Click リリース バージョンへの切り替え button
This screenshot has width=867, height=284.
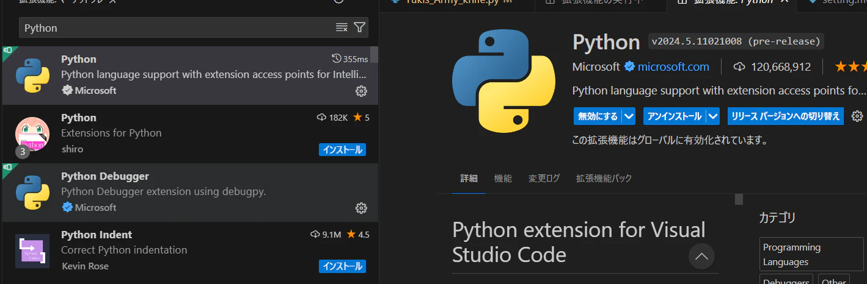tap(786, 116)
